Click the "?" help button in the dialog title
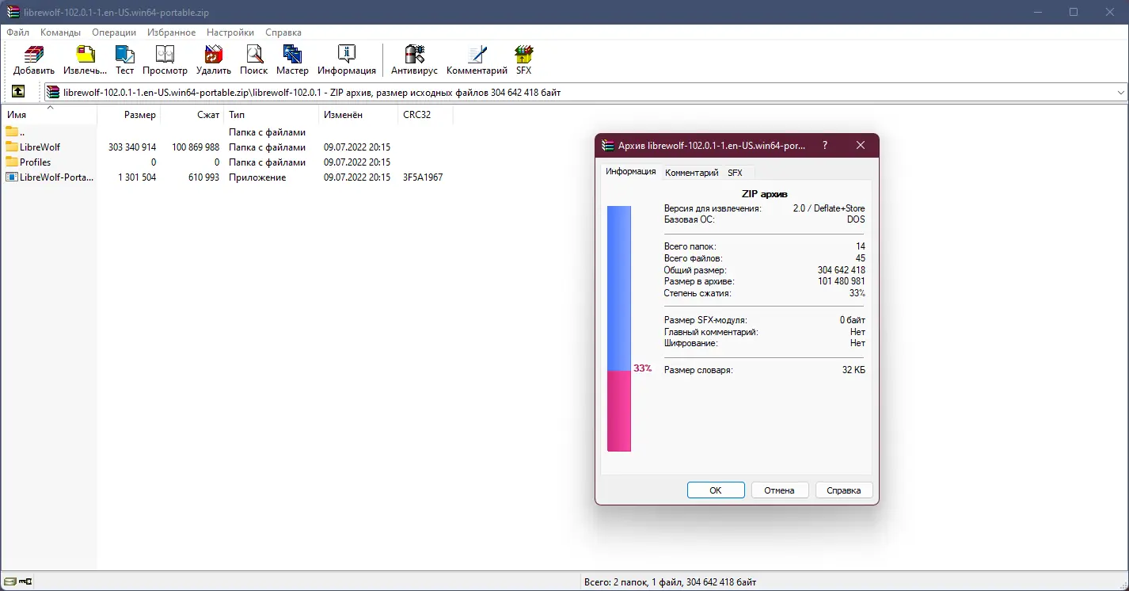 pos(825,146)
